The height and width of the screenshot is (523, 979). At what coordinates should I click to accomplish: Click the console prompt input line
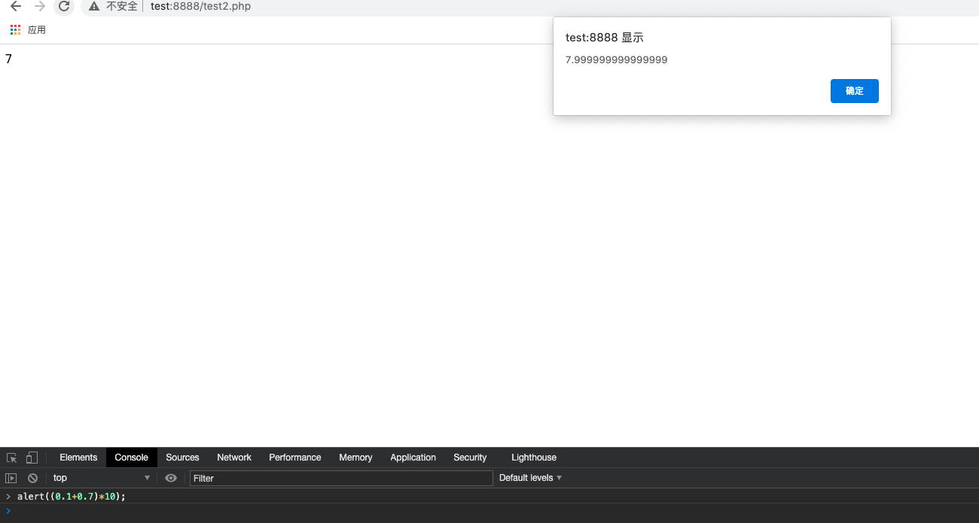[489, 511]
